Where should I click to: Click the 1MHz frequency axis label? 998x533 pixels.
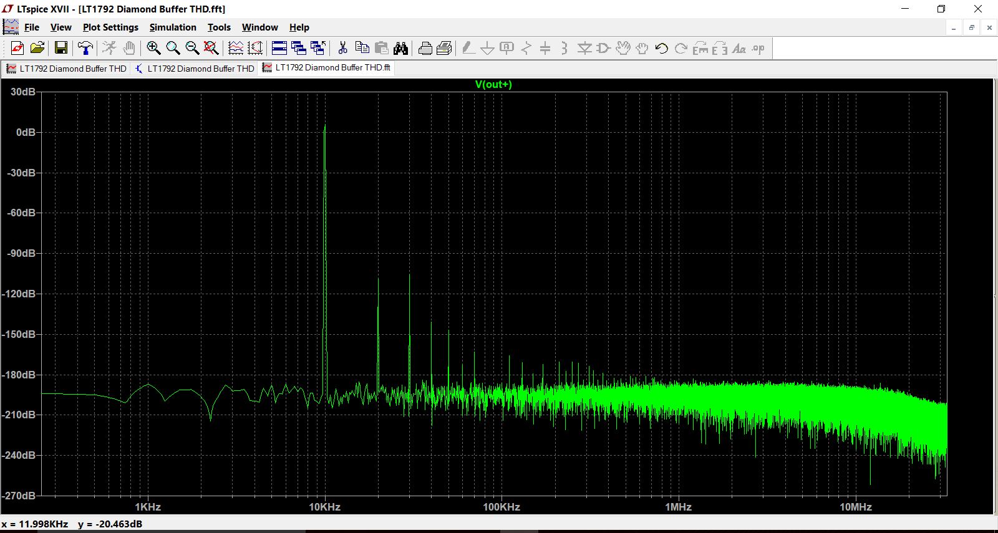[679, 507]
